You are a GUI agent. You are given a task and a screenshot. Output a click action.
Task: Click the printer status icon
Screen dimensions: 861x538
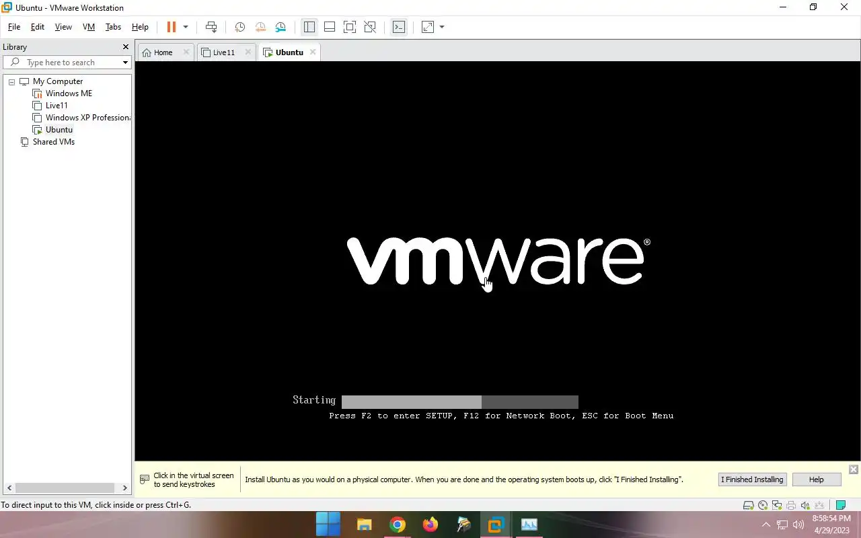point(791,505)
